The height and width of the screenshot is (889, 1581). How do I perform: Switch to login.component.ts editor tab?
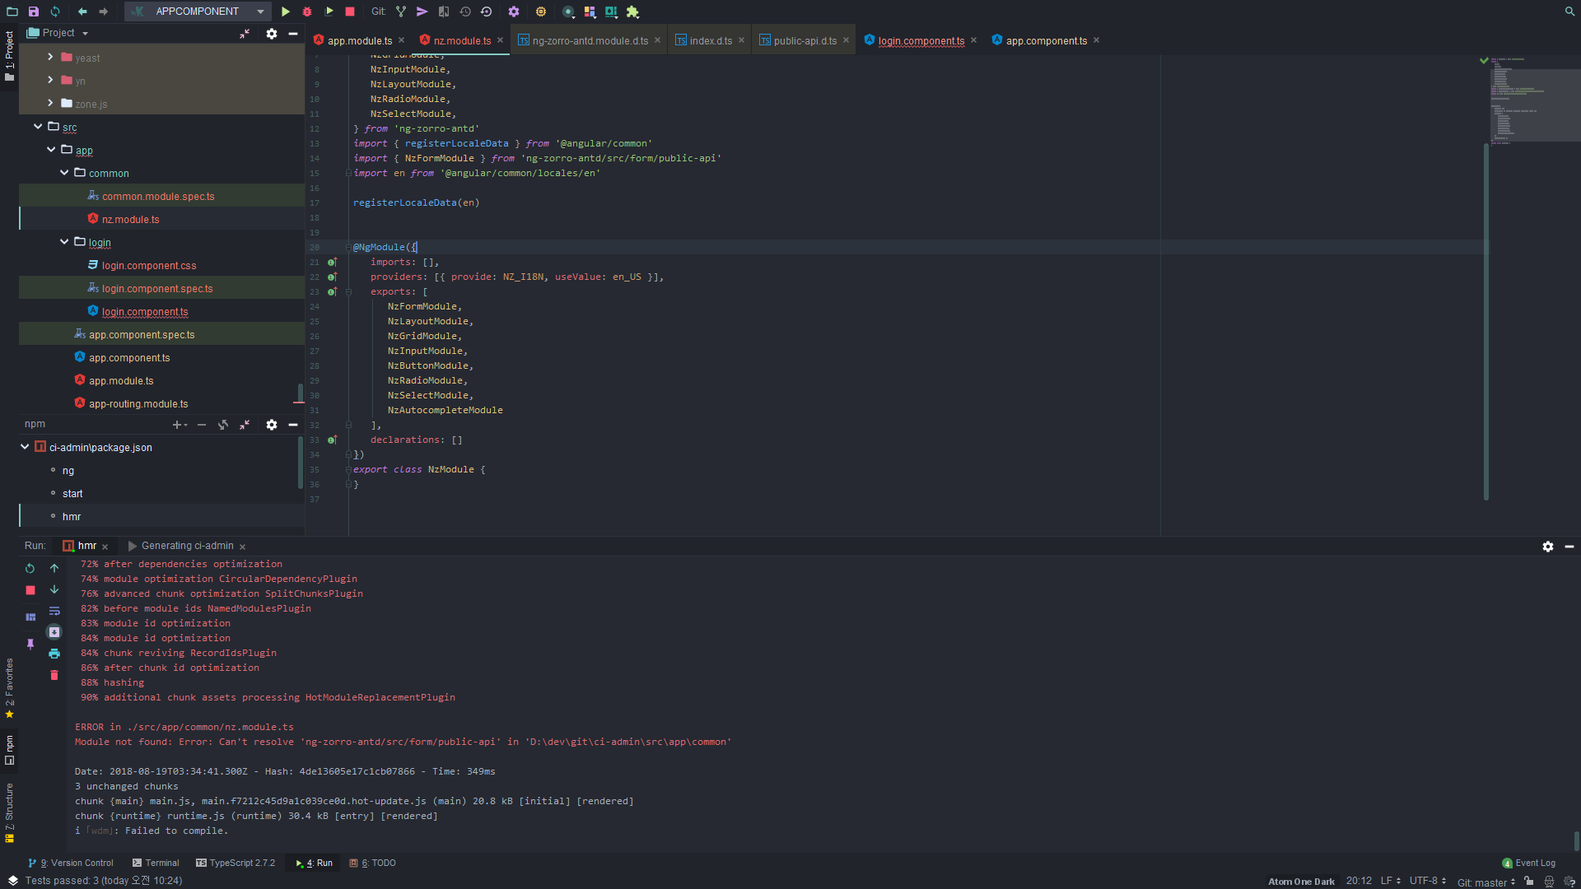(921, 40)
